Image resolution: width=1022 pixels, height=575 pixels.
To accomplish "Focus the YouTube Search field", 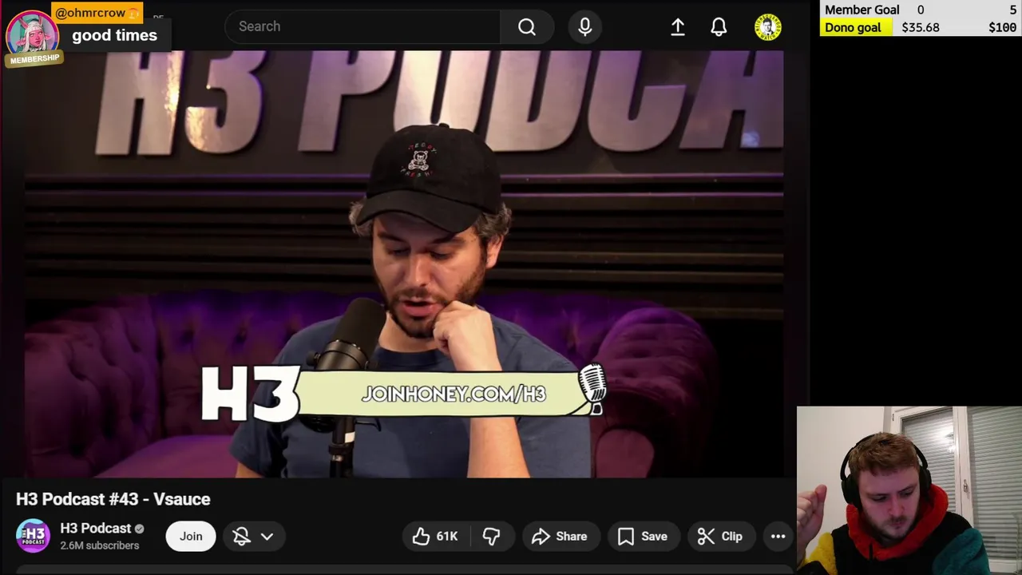I will [363, 26].
